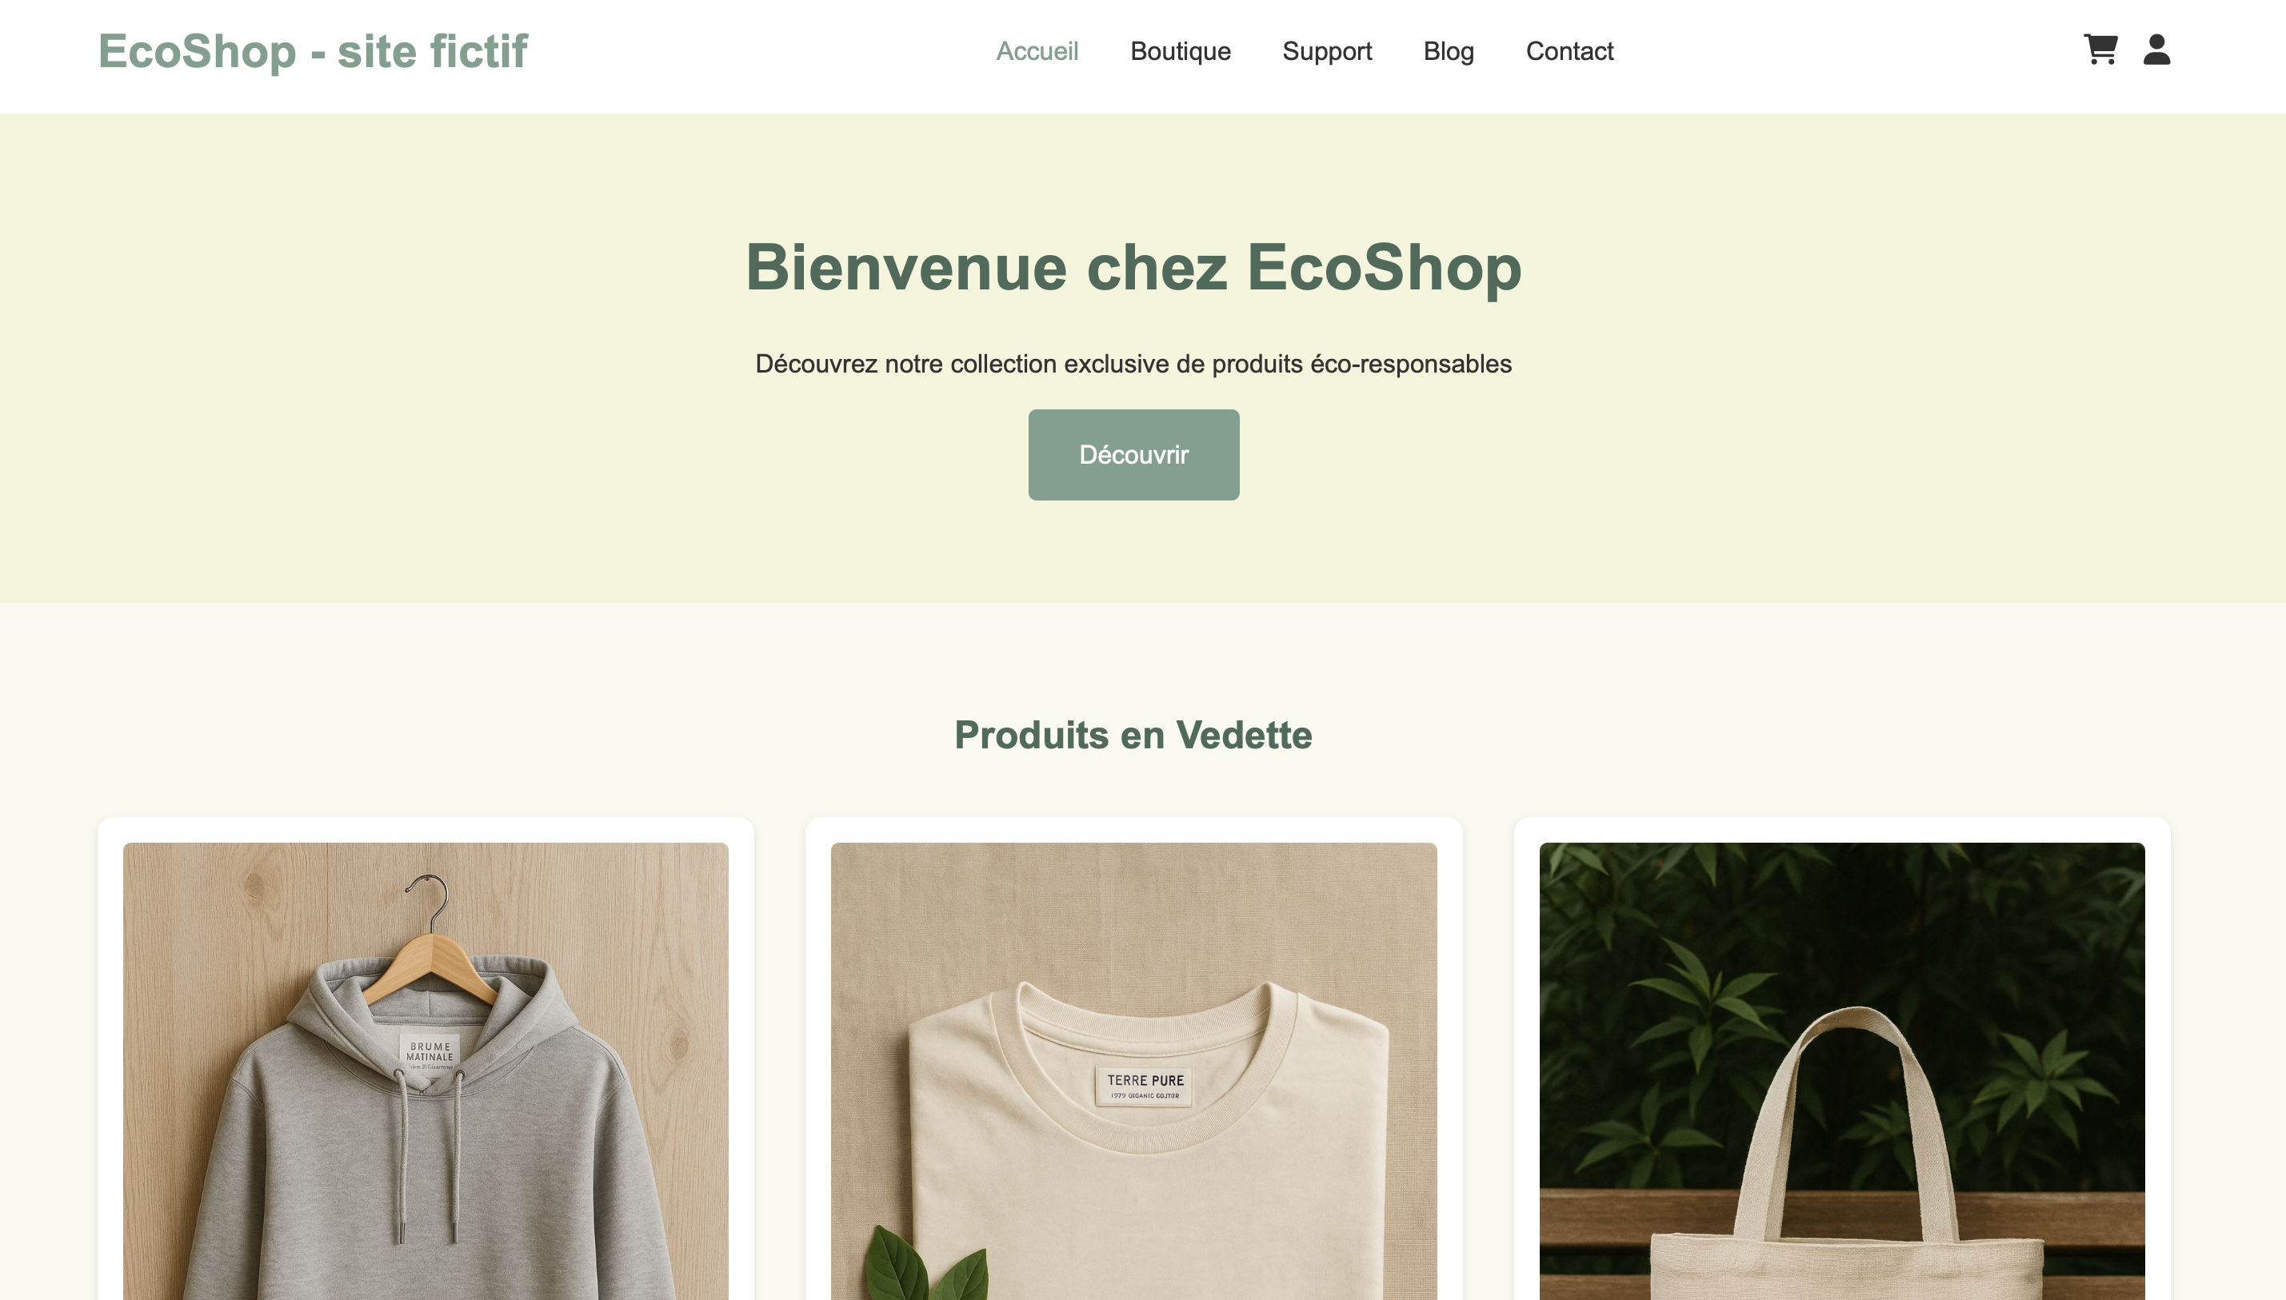View the canvas tote bag product image

click(1842, 1071)
